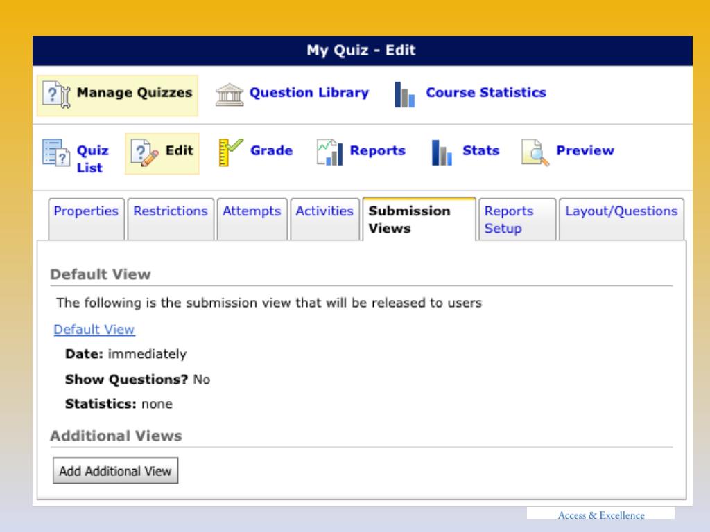Click the Reports chart icon
The image size is (710, 532).
(329, 152)
